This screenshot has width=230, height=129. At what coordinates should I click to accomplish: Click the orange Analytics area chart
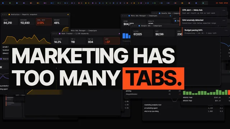click(x=26, y=39)
